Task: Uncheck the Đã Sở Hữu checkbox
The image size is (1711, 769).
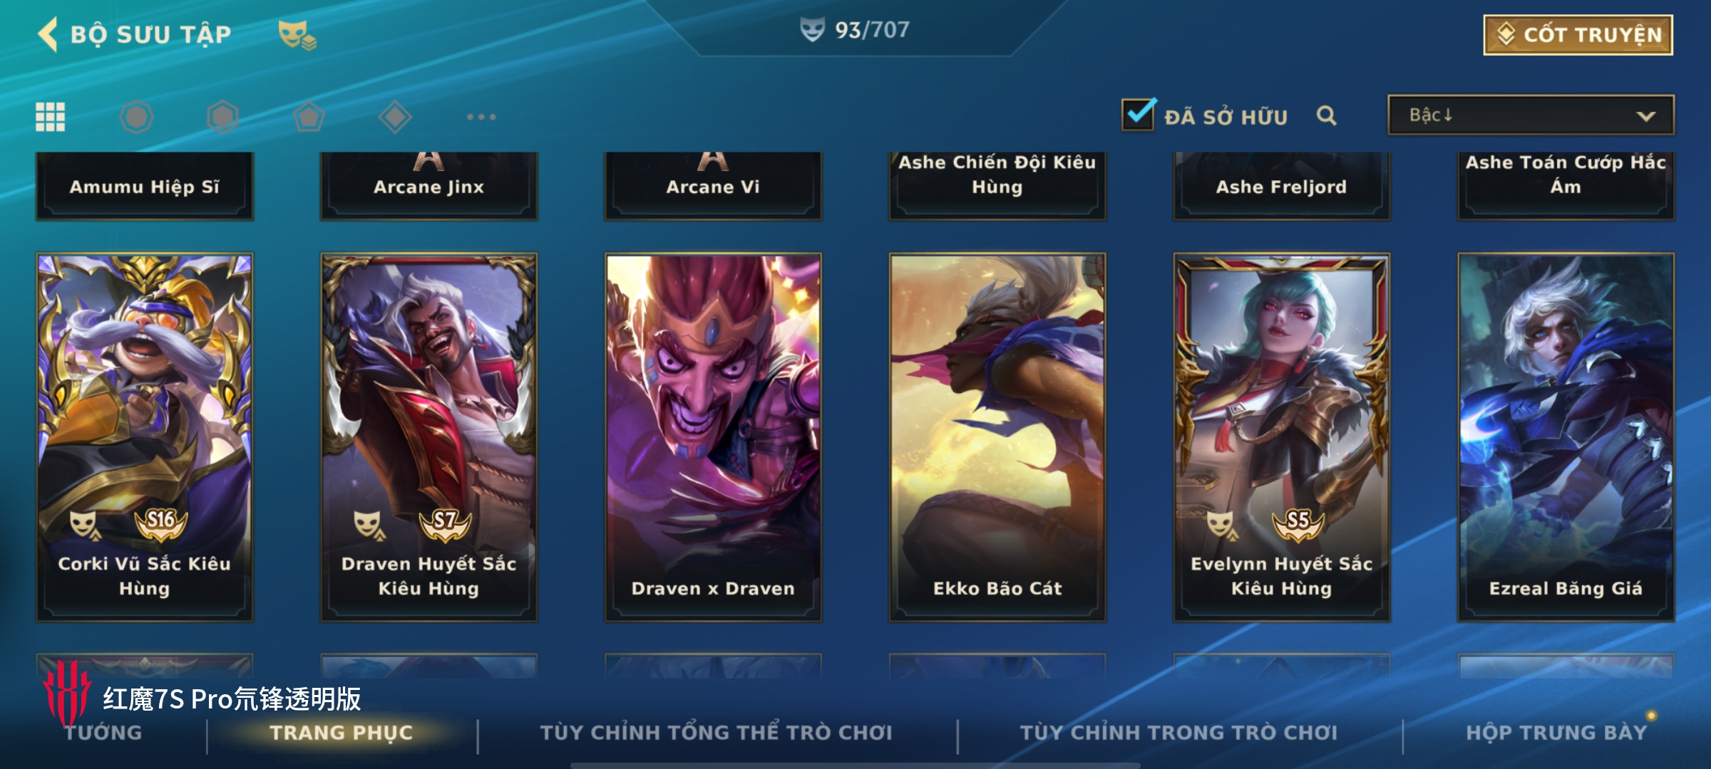Action: (1138, 115)
